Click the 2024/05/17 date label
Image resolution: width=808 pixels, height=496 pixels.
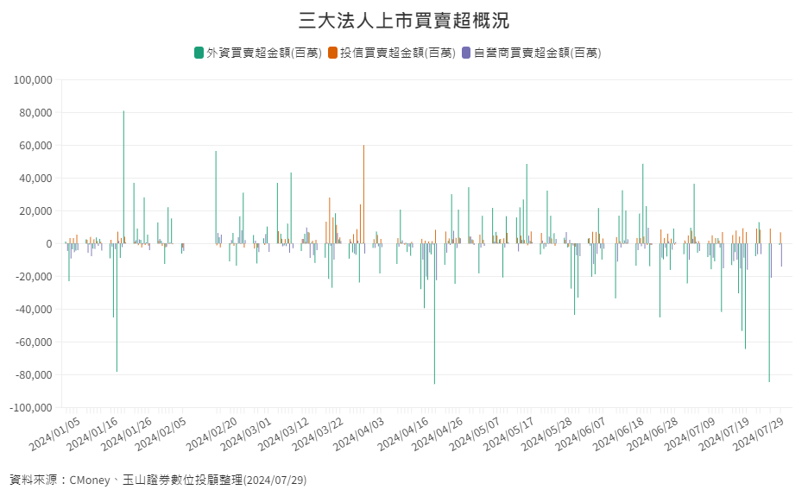coord(509,435)
